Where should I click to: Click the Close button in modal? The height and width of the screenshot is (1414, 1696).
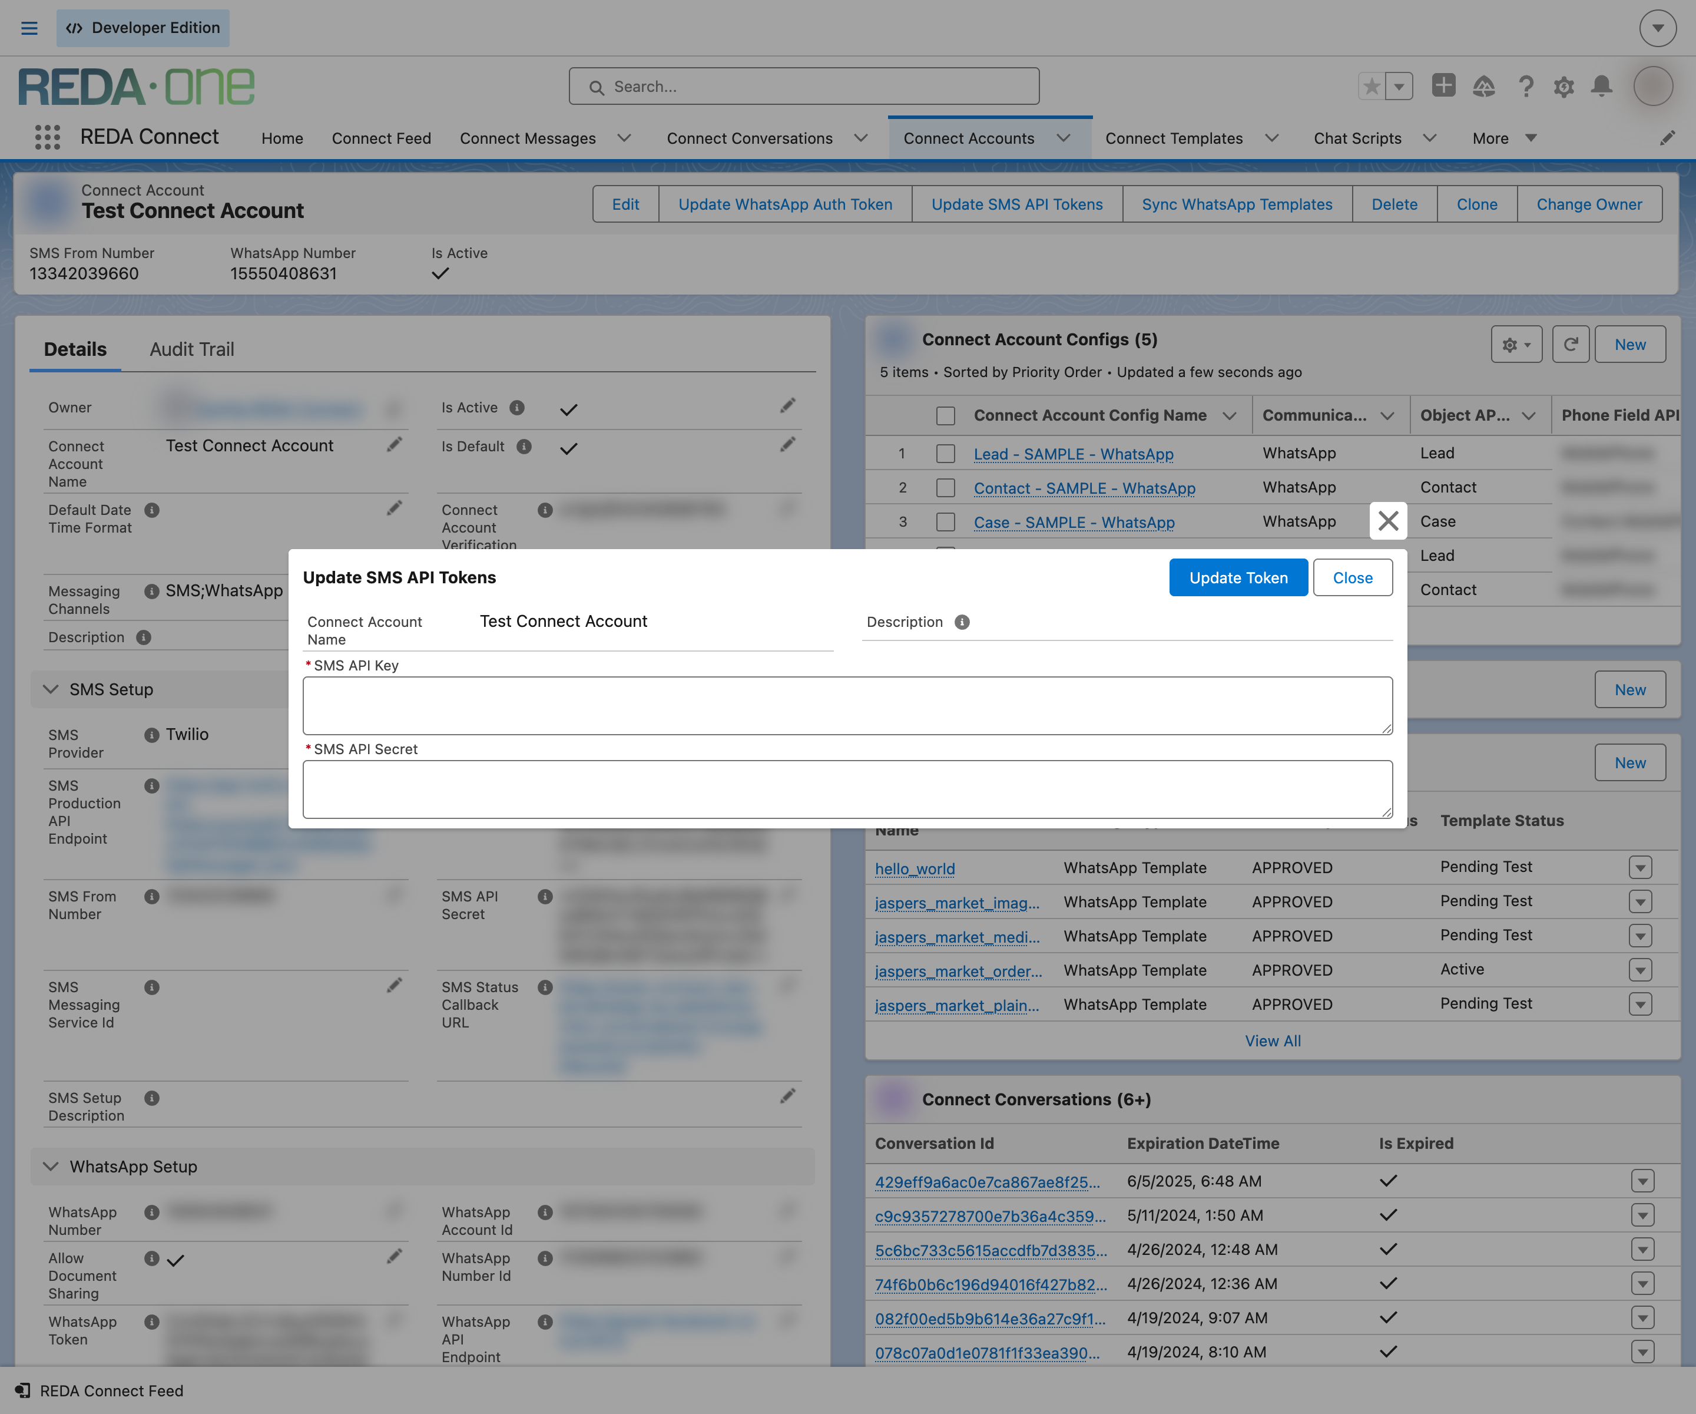(1352, 578)
